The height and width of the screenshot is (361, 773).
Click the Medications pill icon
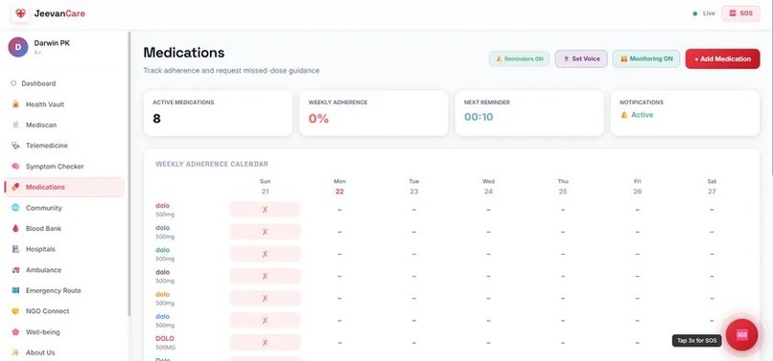click(15, 187)
